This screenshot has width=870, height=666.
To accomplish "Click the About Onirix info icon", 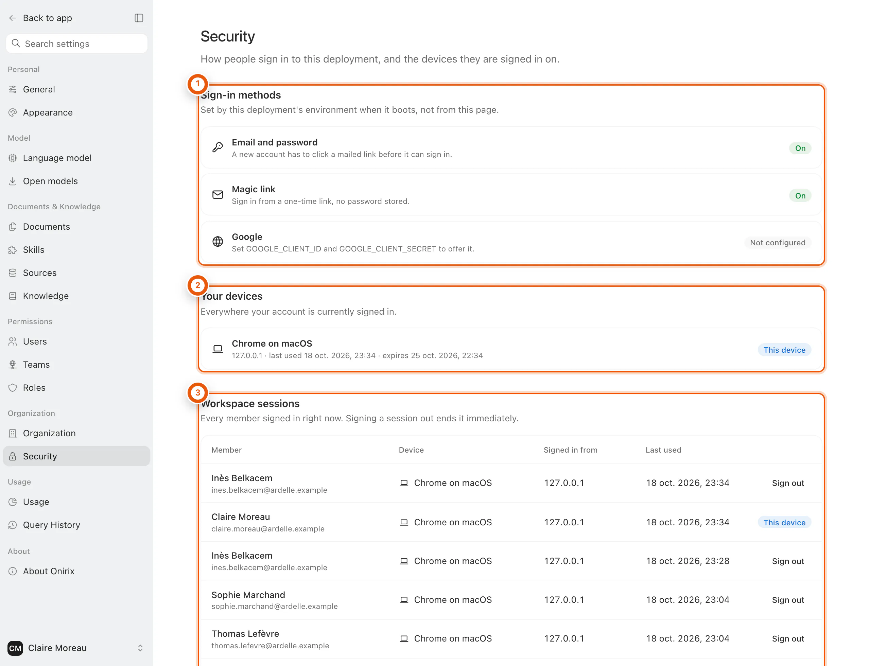I will pos(13,571).
